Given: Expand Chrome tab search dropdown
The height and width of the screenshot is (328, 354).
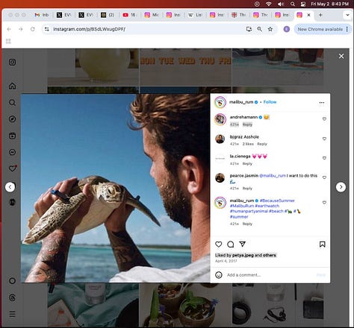Looking at the screenshot, I should click(x=347, y=15).
